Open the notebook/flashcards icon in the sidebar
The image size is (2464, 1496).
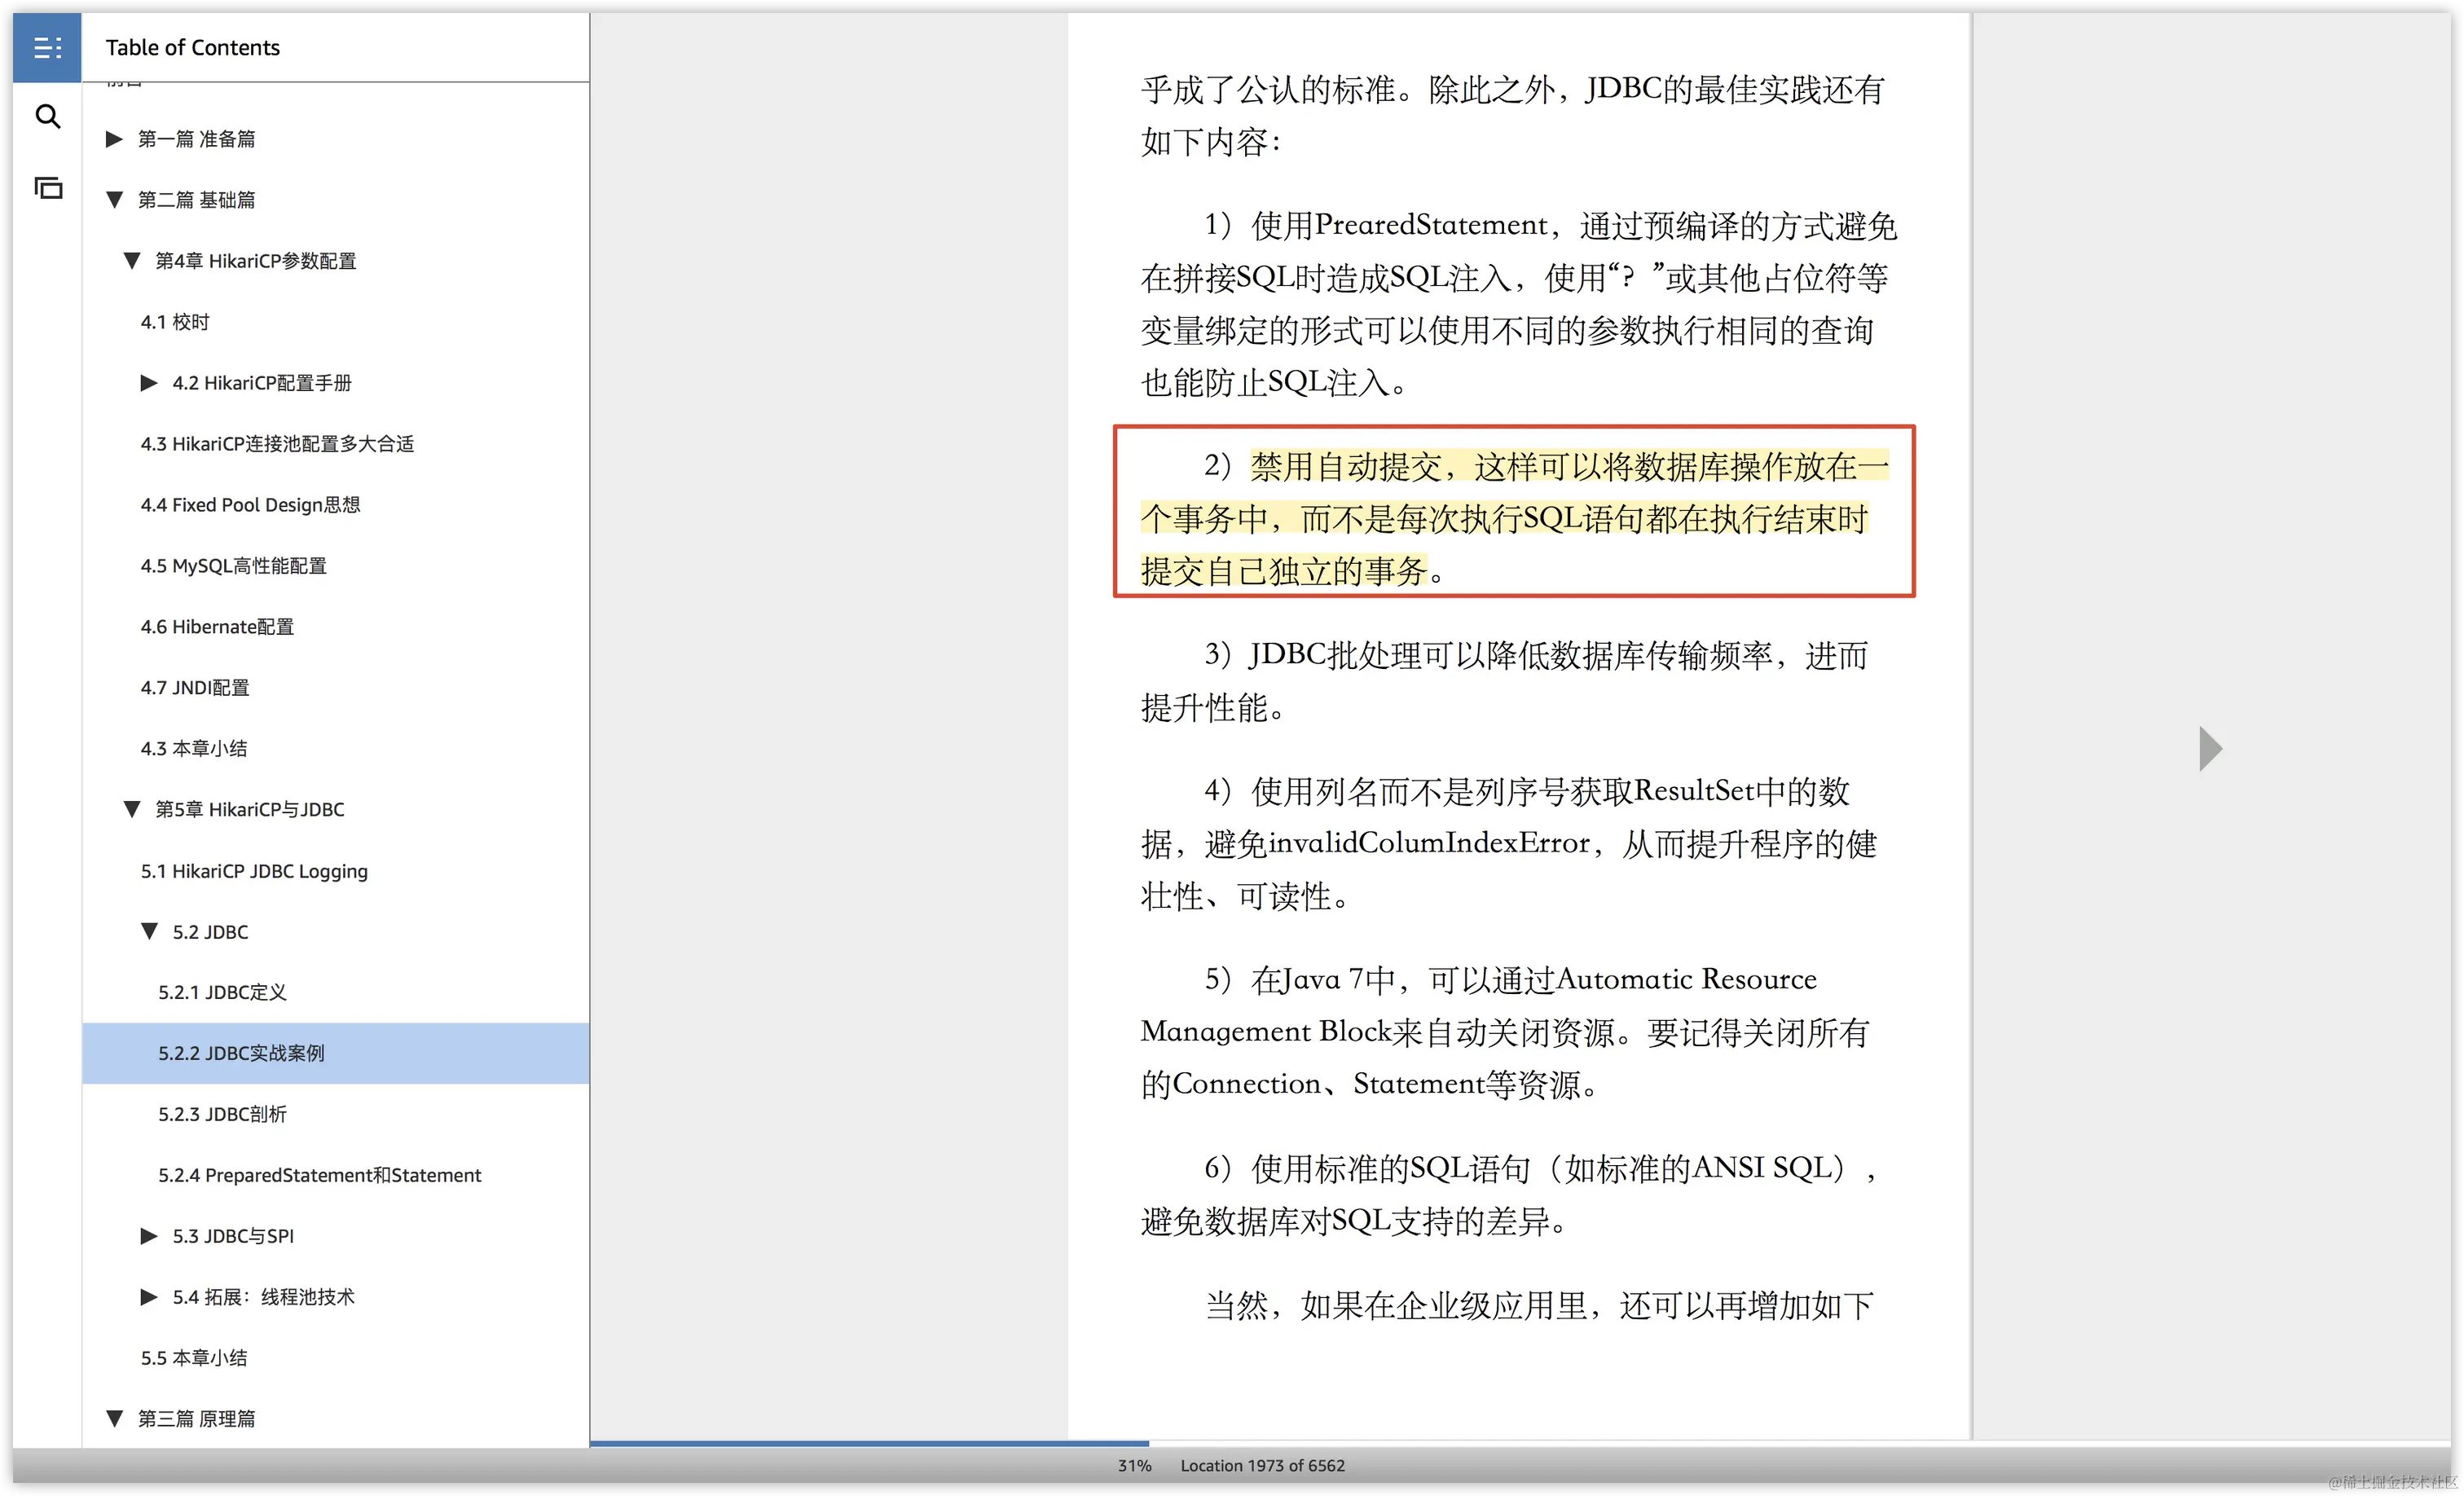pyautogui.click(x=47, y=188)
